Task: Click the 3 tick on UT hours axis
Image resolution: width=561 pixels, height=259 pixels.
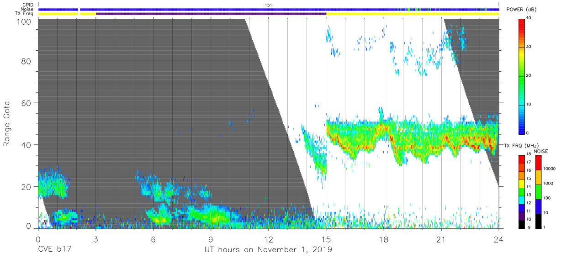Action: (95, 239)
